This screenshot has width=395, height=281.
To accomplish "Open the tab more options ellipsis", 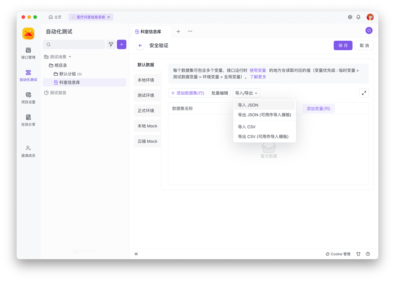I will [190, 31].
